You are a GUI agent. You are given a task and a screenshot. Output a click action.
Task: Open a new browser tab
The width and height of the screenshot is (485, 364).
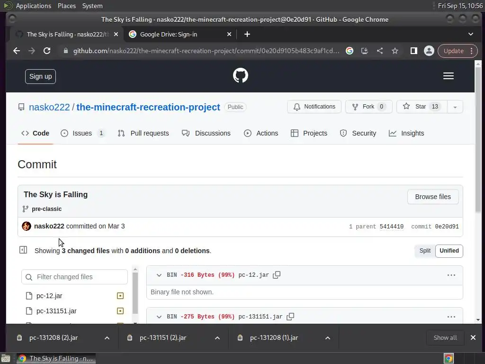247,34
